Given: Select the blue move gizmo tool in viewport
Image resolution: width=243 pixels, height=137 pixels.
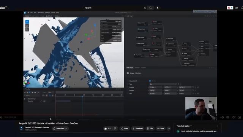Looking at the screenshot, I should tap(27, 22).
